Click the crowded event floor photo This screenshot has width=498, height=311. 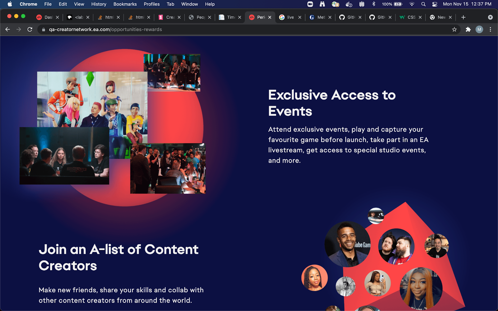point(168,169)
